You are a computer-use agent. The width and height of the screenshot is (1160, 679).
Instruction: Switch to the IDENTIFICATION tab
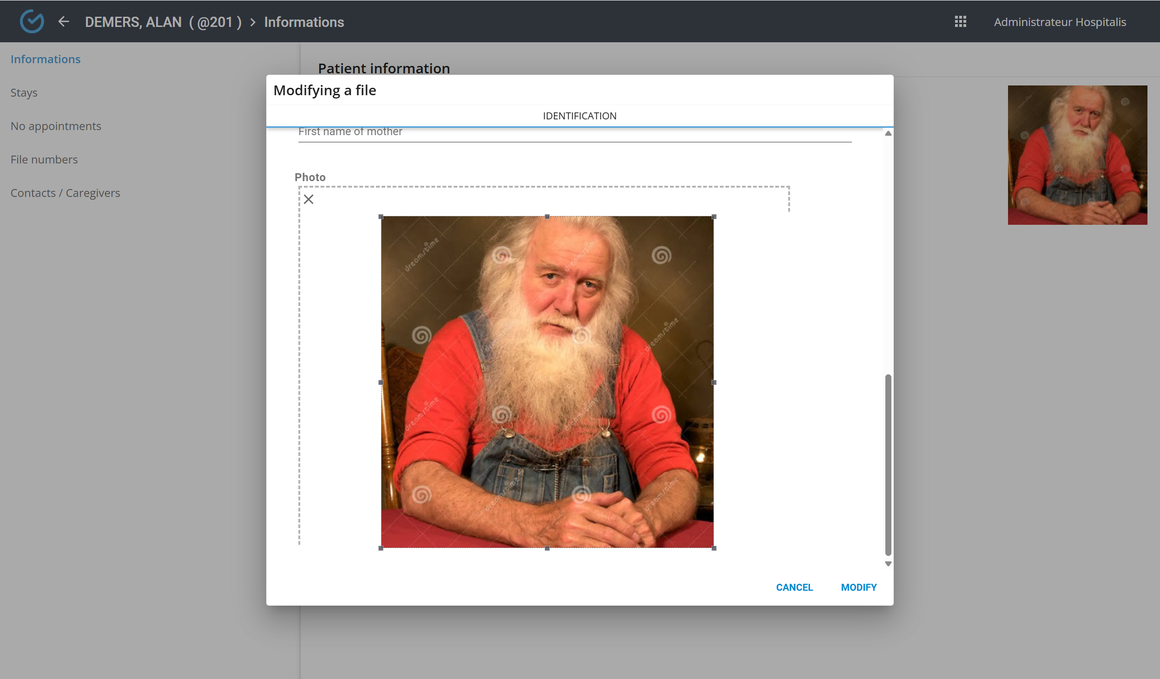click(579, 116)
